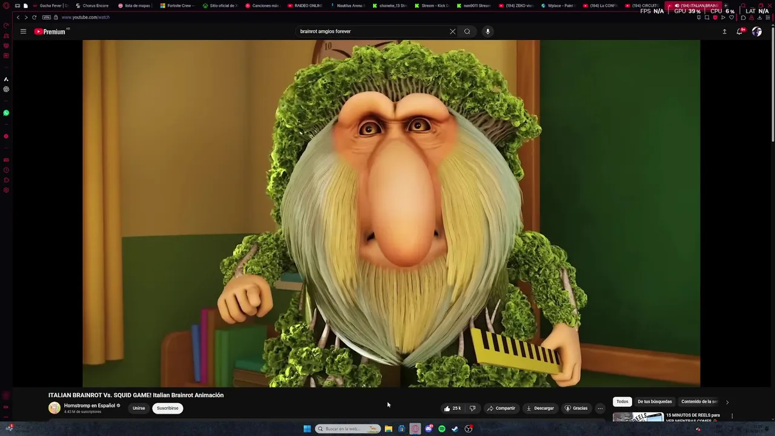775x436 pixels.
Task: Click the taskbar Buscar en la web search box
Action: [x=348, y=429]
